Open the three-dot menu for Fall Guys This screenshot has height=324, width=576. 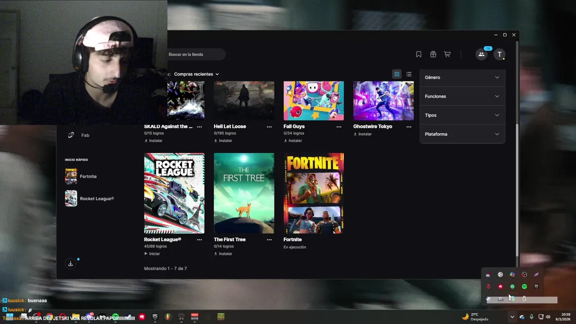(339, 127)
